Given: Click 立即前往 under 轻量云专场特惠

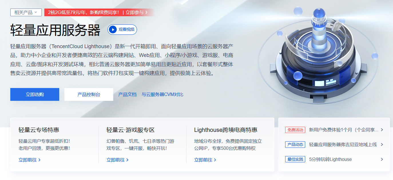Looking at the screenshot, I should click(29, 160).
